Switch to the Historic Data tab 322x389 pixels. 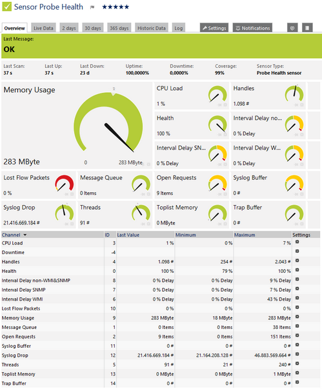tap(152, 28)
